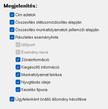Uncheck the Zónainformáció checkbox
This screenshot has height=109, width=108.
18,60
